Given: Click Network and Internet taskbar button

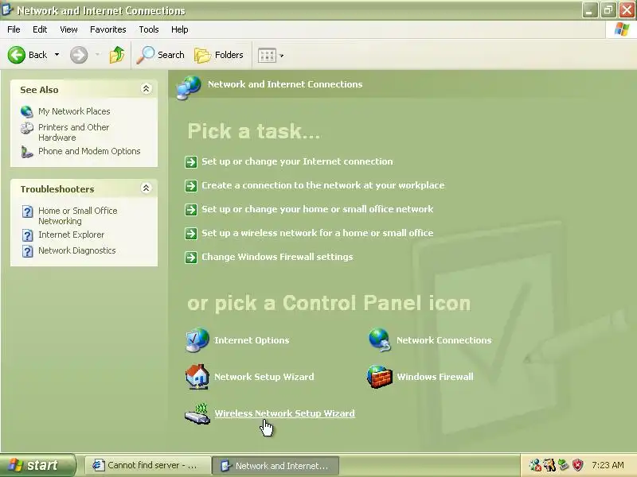Looking at the screenshot, I should (x=276, y=466).
